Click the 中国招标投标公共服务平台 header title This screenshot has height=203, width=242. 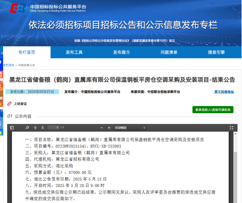[x=58, y=7]
